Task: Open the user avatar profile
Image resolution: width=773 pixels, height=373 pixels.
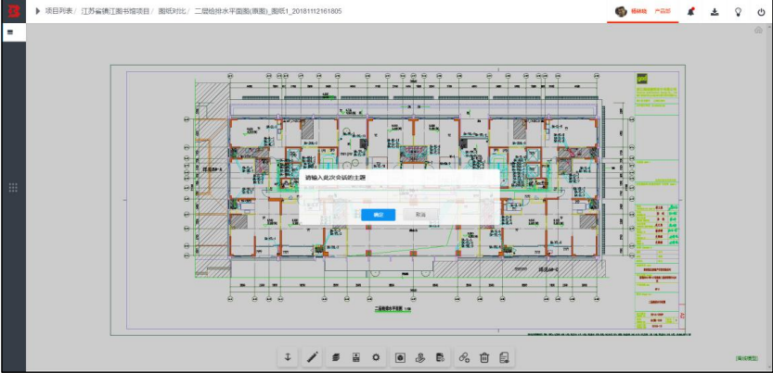Action: tap(621, 11)
